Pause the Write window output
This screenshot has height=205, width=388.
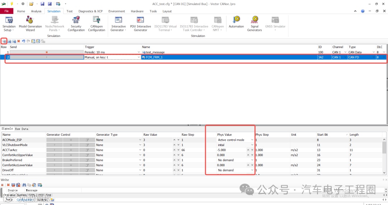3,185
